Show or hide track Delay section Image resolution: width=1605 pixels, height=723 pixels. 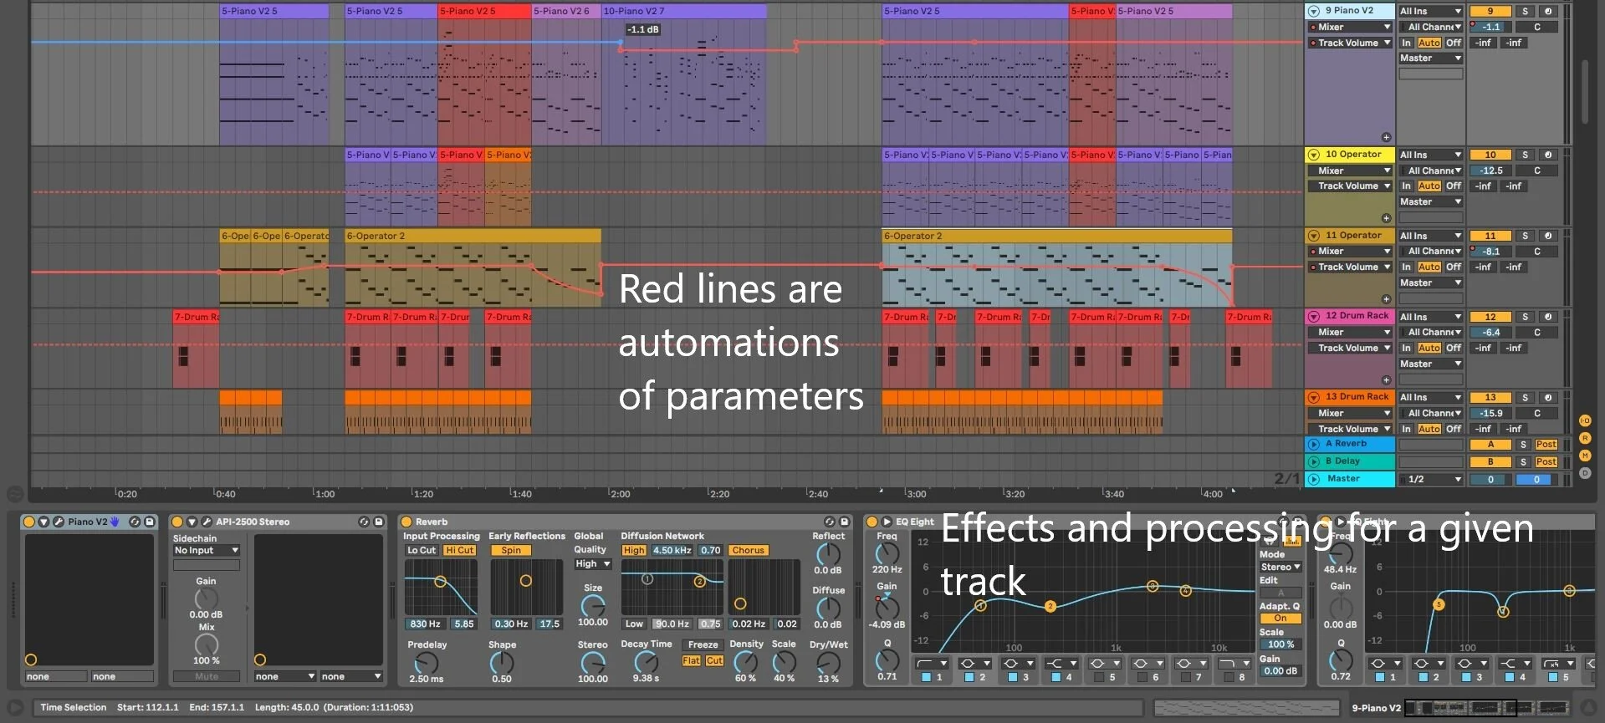[1585, 473]
